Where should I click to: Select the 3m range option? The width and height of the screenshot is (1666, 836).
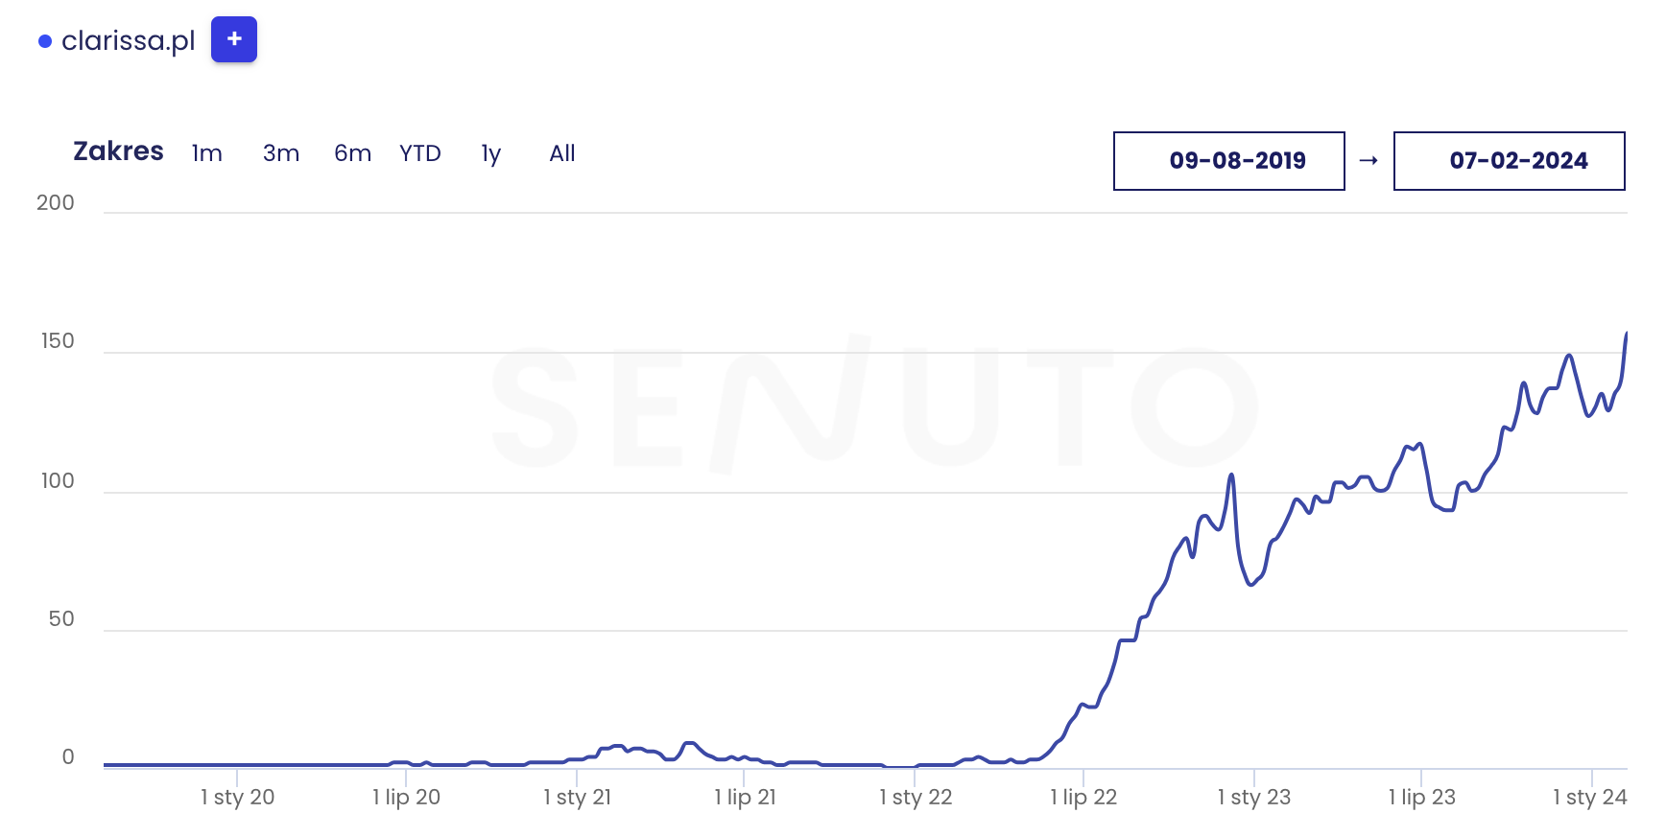tap(281, 153)
